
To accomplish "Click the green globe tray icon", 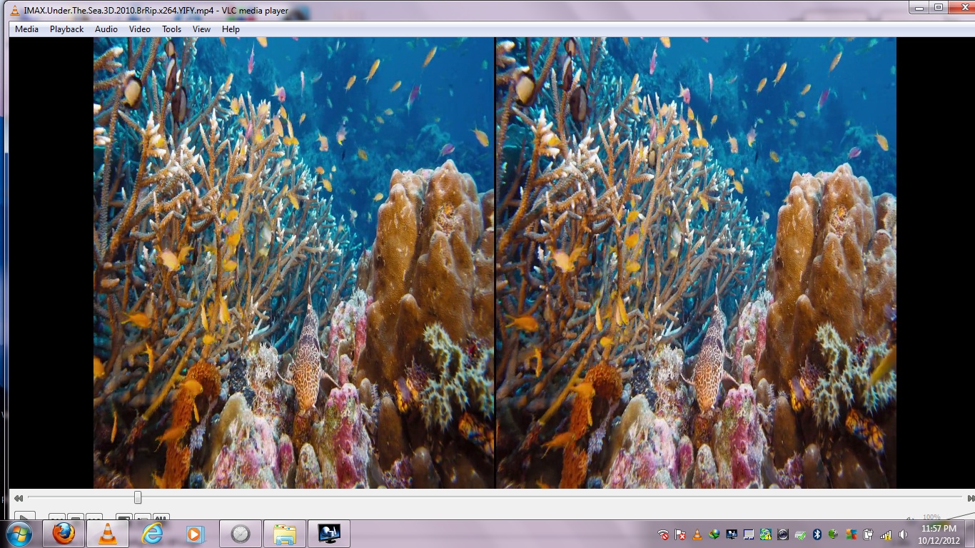I will [834, 534].
